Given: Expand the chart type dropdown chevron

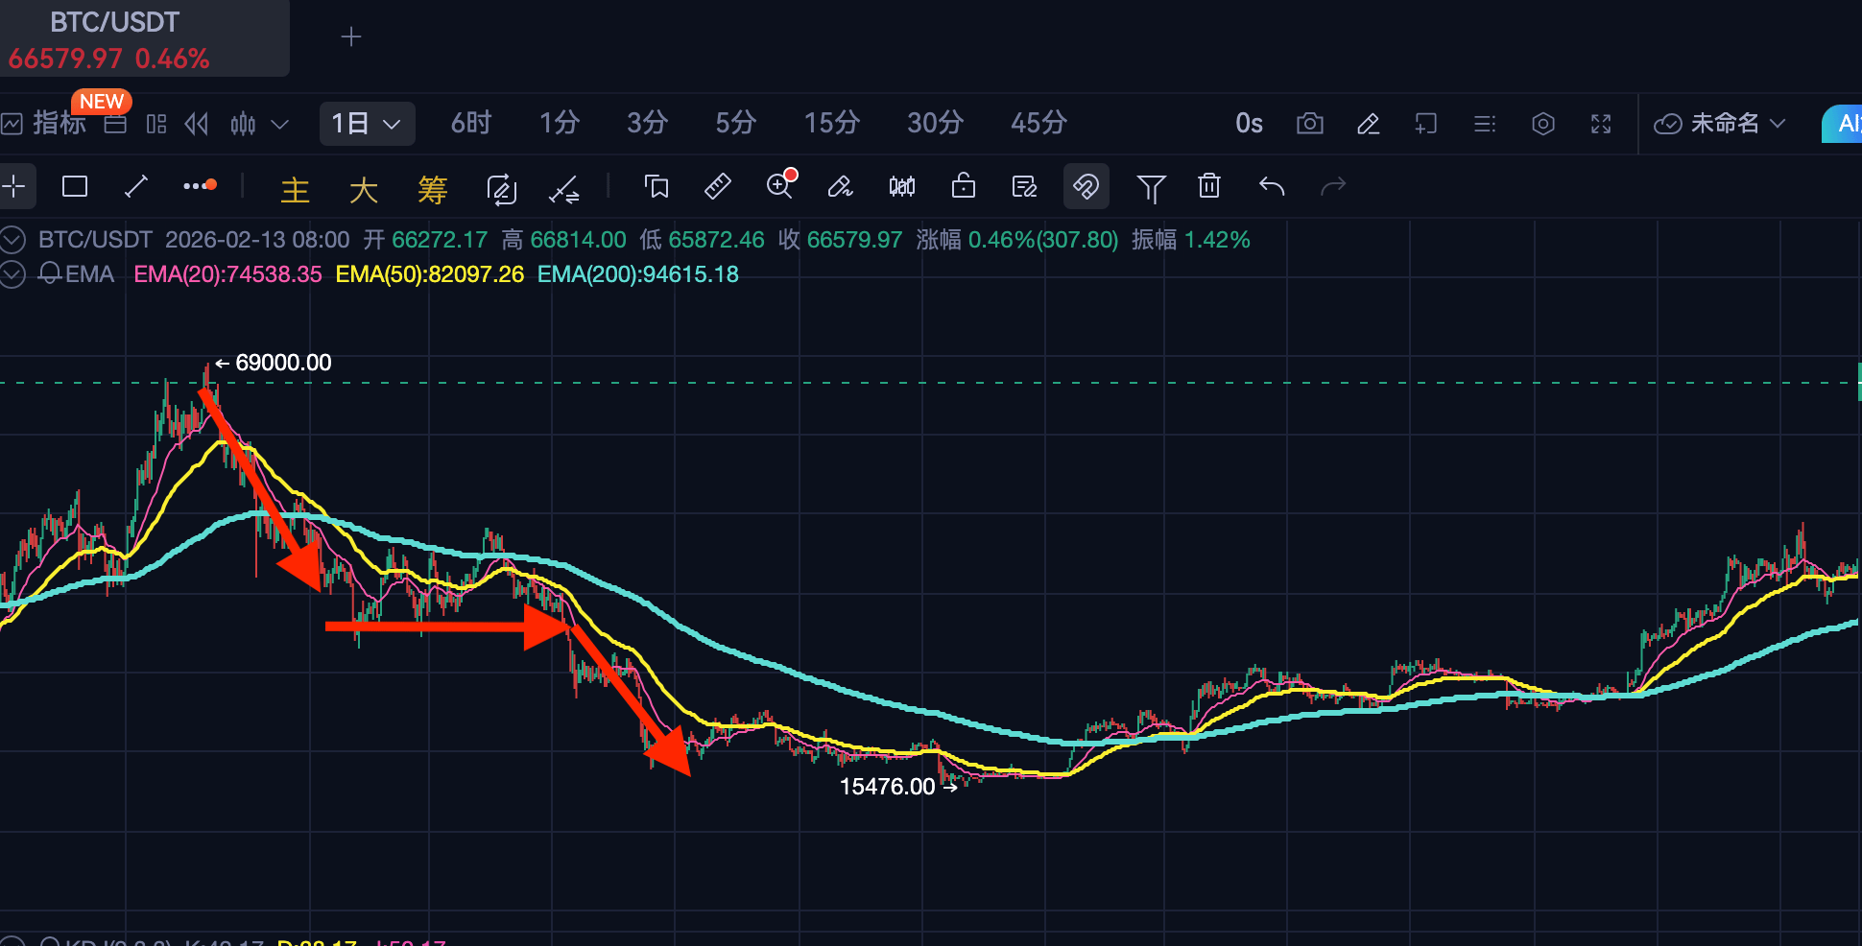Looking at the screenshot, I should click(x=280, y=124).
